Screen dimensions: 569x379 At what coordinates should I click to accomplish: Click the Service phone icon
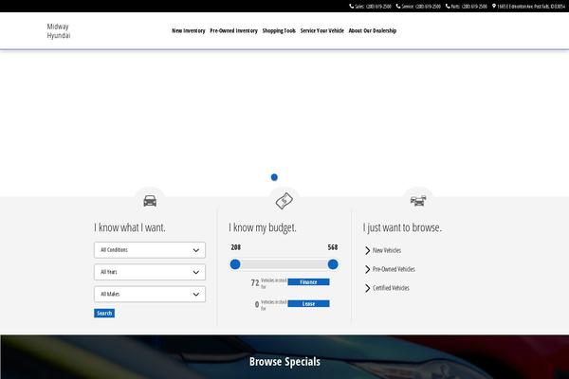pos(398,7)
